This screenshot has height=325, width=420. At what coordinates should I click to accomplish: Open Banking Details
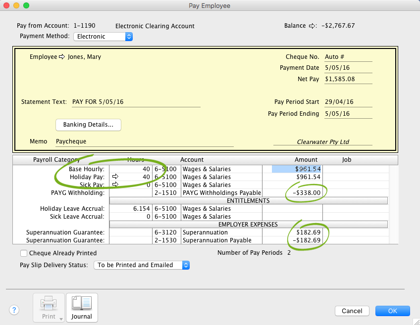pyautogui.click(x=88, y=125)
